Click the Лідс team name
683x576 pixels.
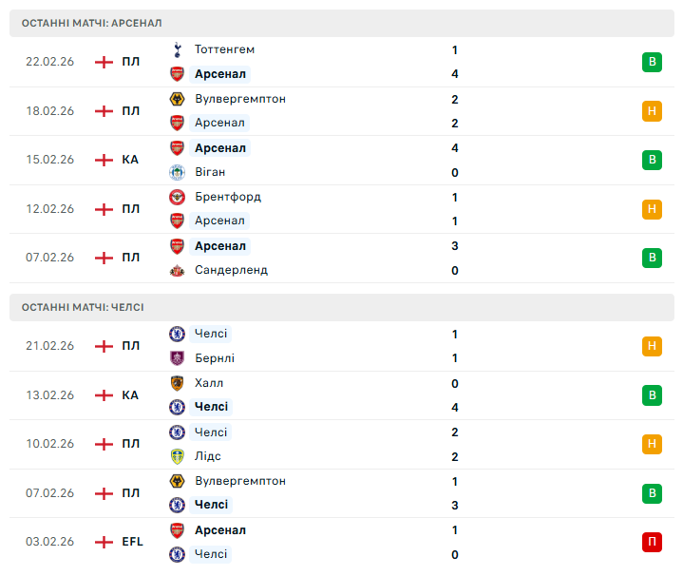tap(208, 456)
